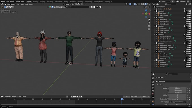Open the Modifiers wrench tab icon
Viewport: 192px width, 108px height.
click(153, 105)
